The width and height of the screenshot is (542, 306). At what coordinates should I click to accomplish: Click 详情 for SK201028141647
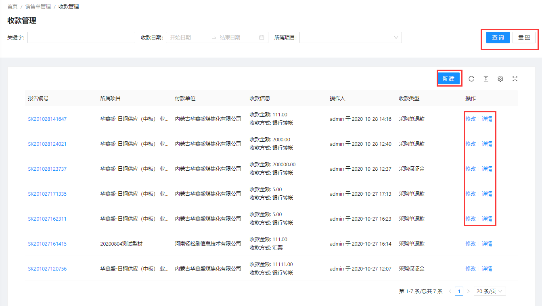click(487, 119)
